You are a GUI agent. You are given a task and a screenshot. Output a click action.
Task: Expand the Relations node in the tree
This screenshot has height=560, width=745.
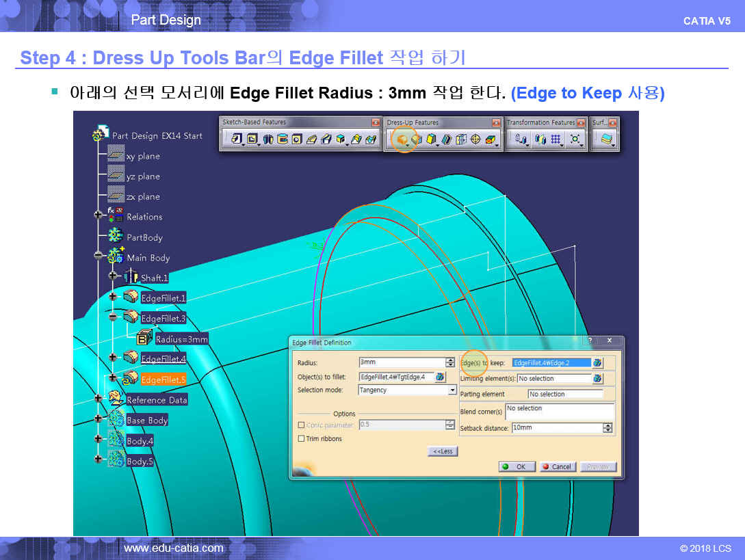[x=98, y=216]
